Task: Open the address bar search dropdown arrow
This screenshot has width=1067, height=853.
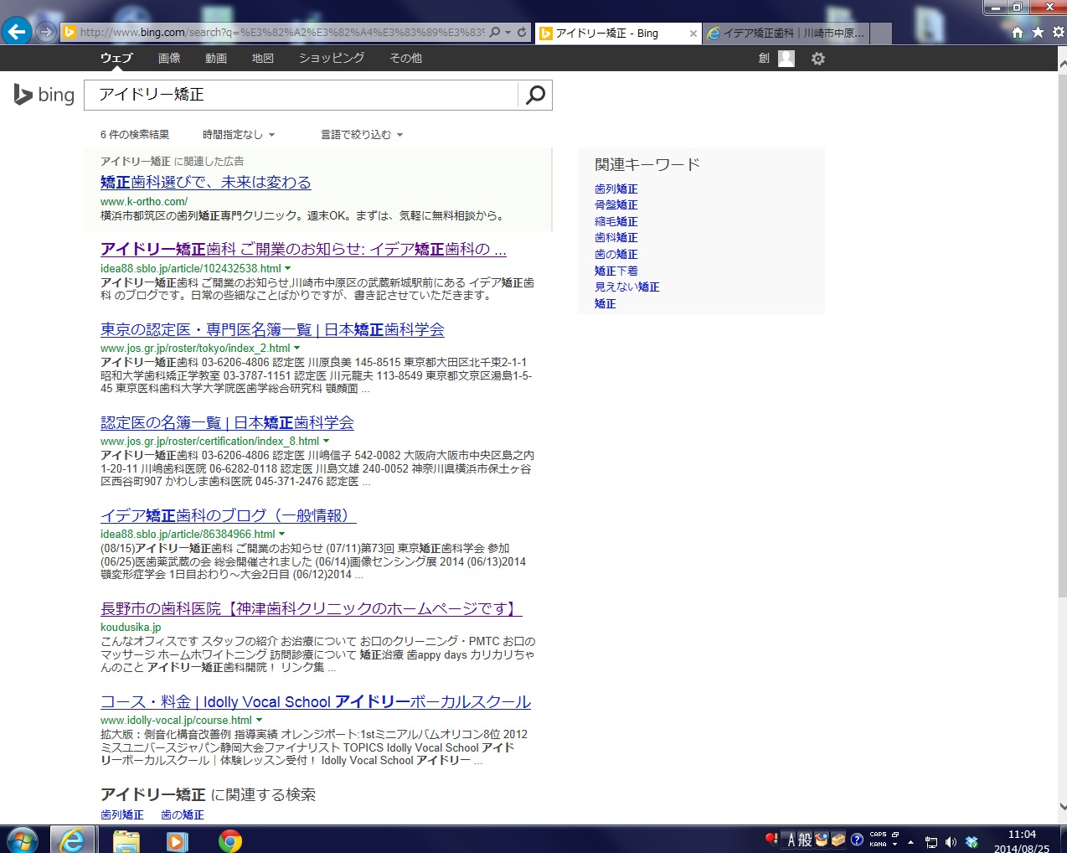Action: coord(508,33)
